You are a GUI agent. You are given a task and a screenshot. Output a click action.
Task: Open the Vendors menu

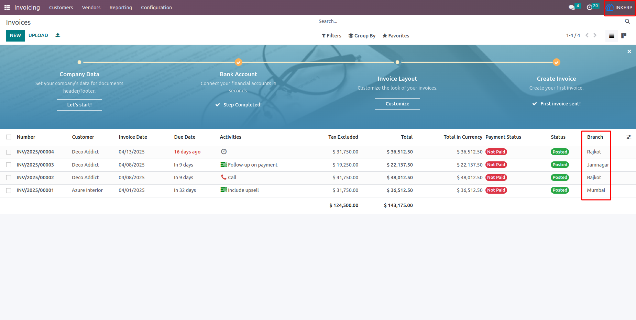point(91,8)
